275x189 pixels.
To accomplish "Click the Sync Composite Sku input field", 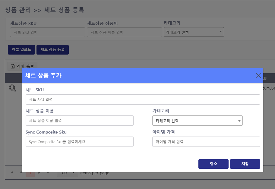I will 80,142.
